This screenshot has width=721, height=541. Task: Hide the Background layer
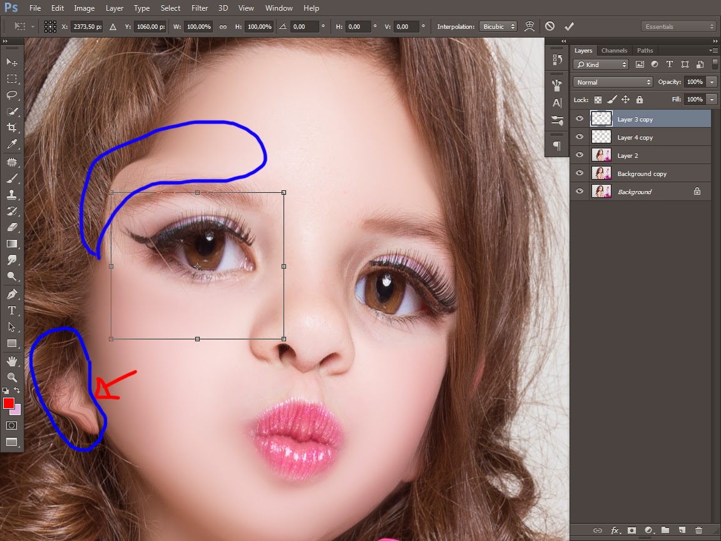pyautogui.click(x=580, y=191)
